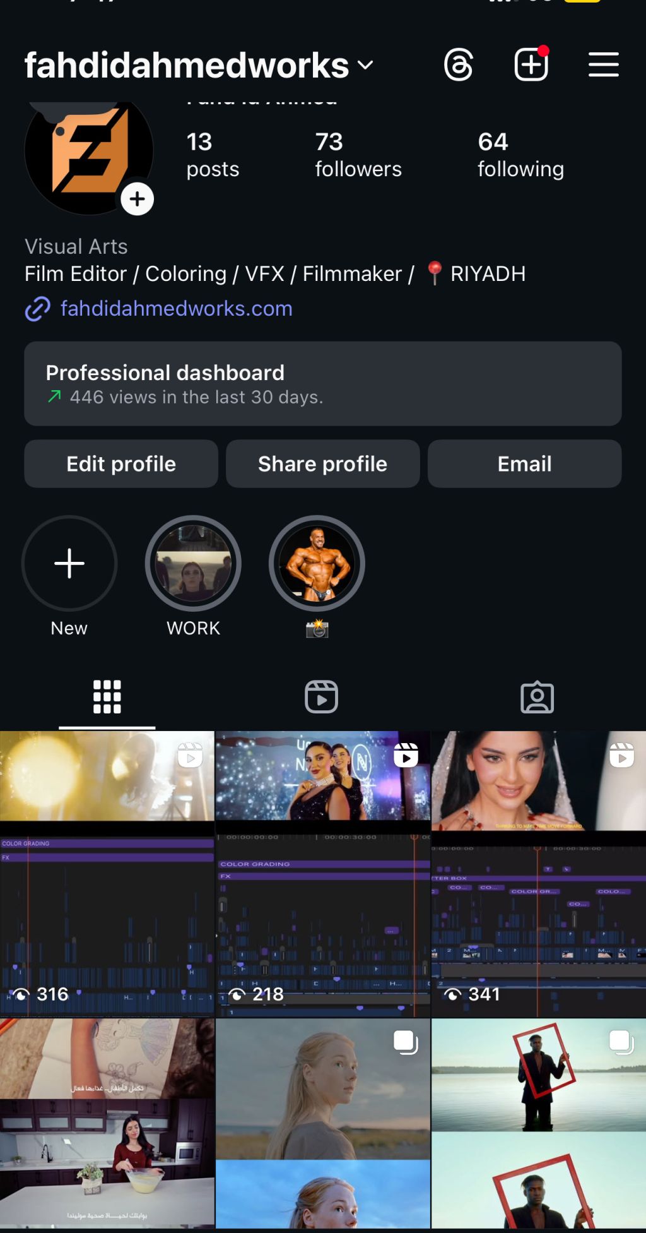View the 73 followers list
Image resolution: width=646 pixels, height=1233 pixels.
[x=358, y=155]
